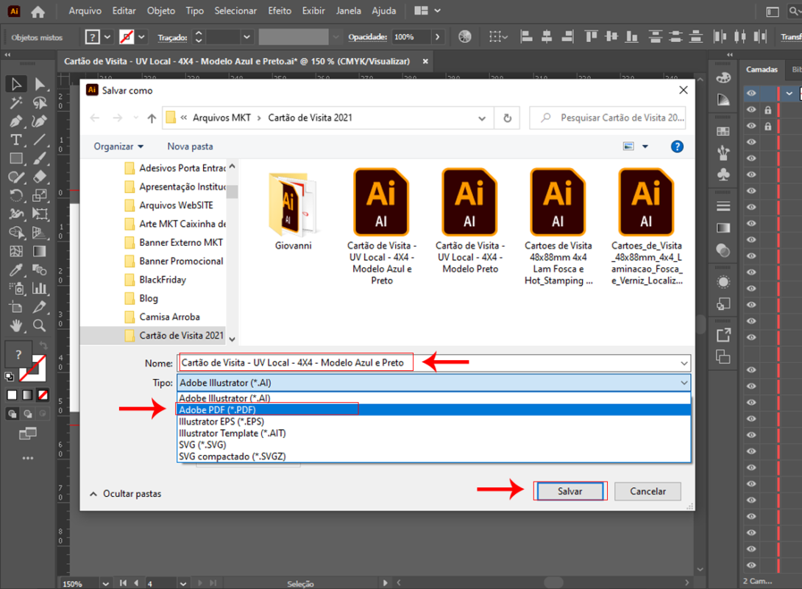The width and height of the screenshot is (802, 589).
Task: Select the Arquivos WebSITE folder
Action: coord(168,205)
